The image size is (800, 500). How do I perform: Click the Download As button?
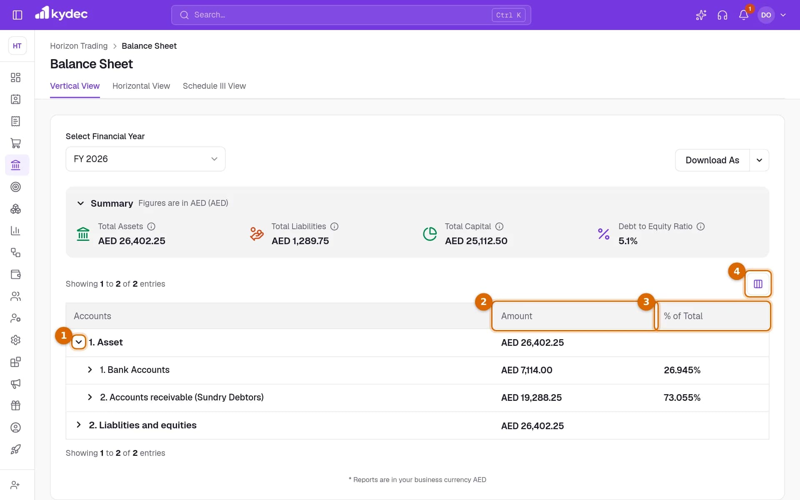point(712,160)
